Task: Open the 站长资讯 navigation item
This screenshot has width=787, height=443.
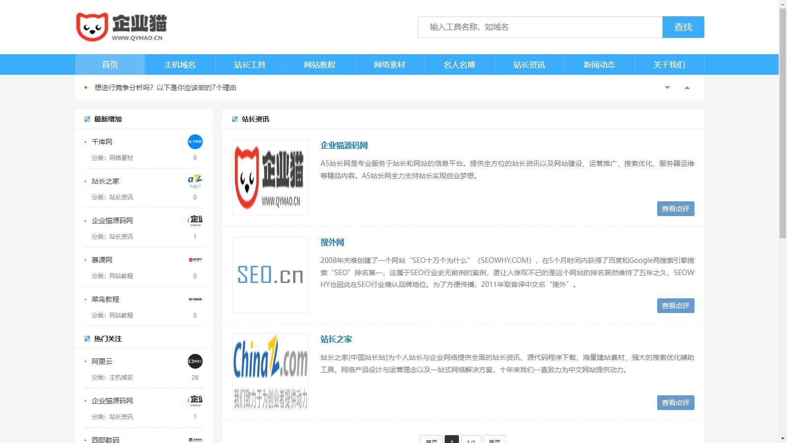Action: coord(529,64)
